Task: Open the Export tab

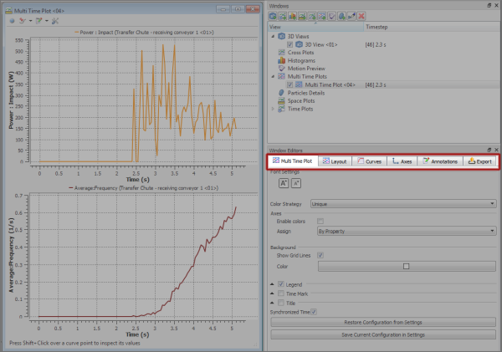Action: click(x=479, y=161)
